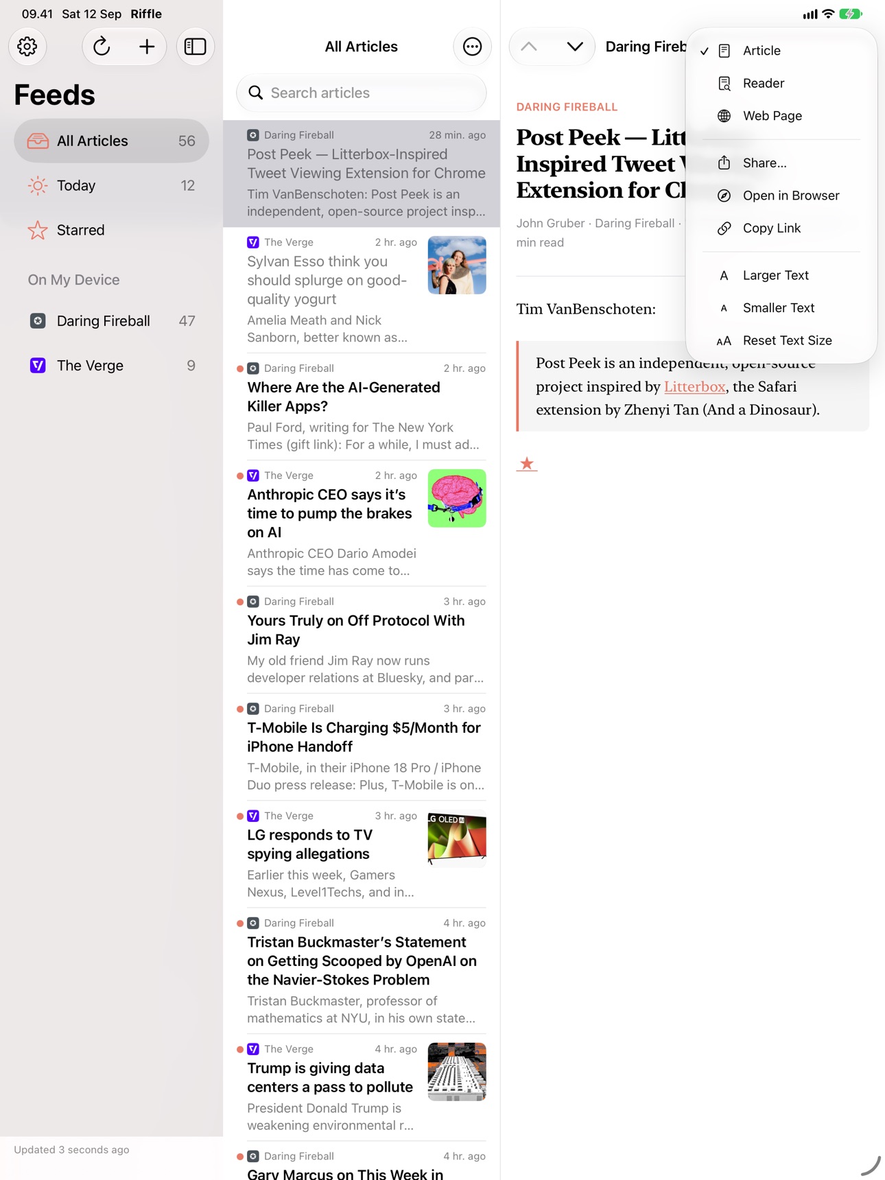Click the Daring Fireball feed icon in sidebar
Viewport: 885px width, 1180px height.
38,321
